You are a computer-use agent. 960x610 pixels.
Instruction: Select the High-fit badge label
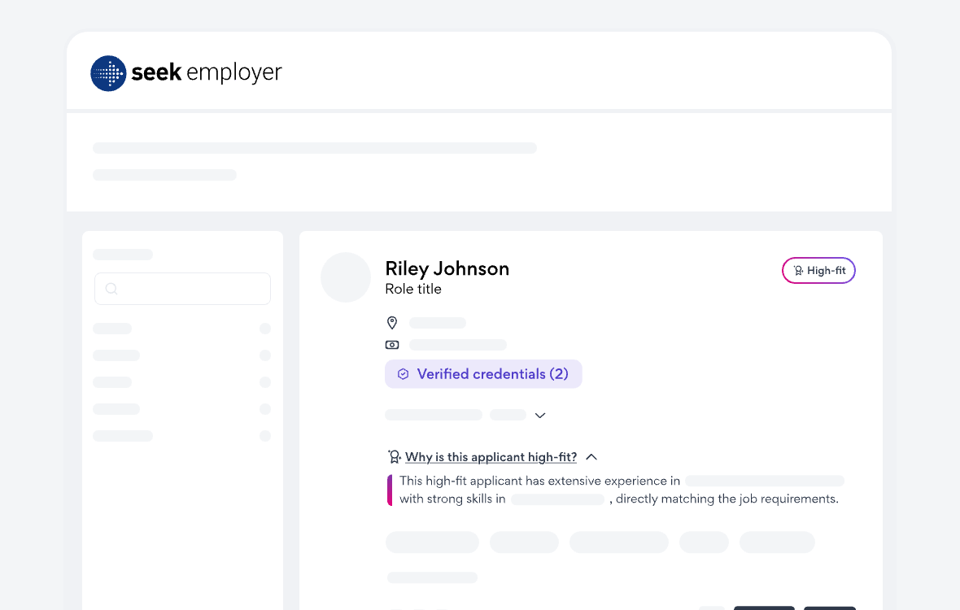tap(826, 271)
